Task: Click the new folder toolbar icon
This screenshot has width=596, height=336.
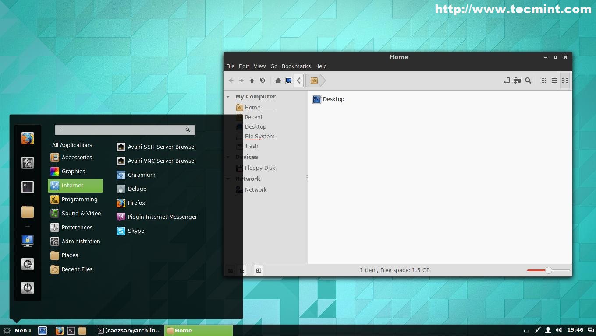Action: click(x=518, y=80)
